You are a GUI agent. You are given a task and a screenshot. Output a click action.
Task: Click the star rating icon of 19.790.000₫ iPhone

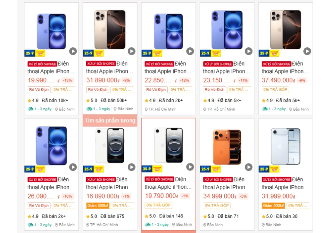click(147, 216)
